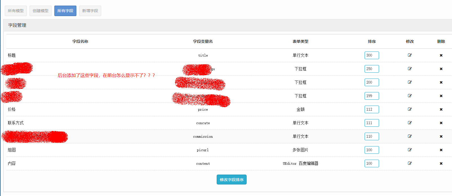Edit the picurl image field

click(x=410, y=150)
